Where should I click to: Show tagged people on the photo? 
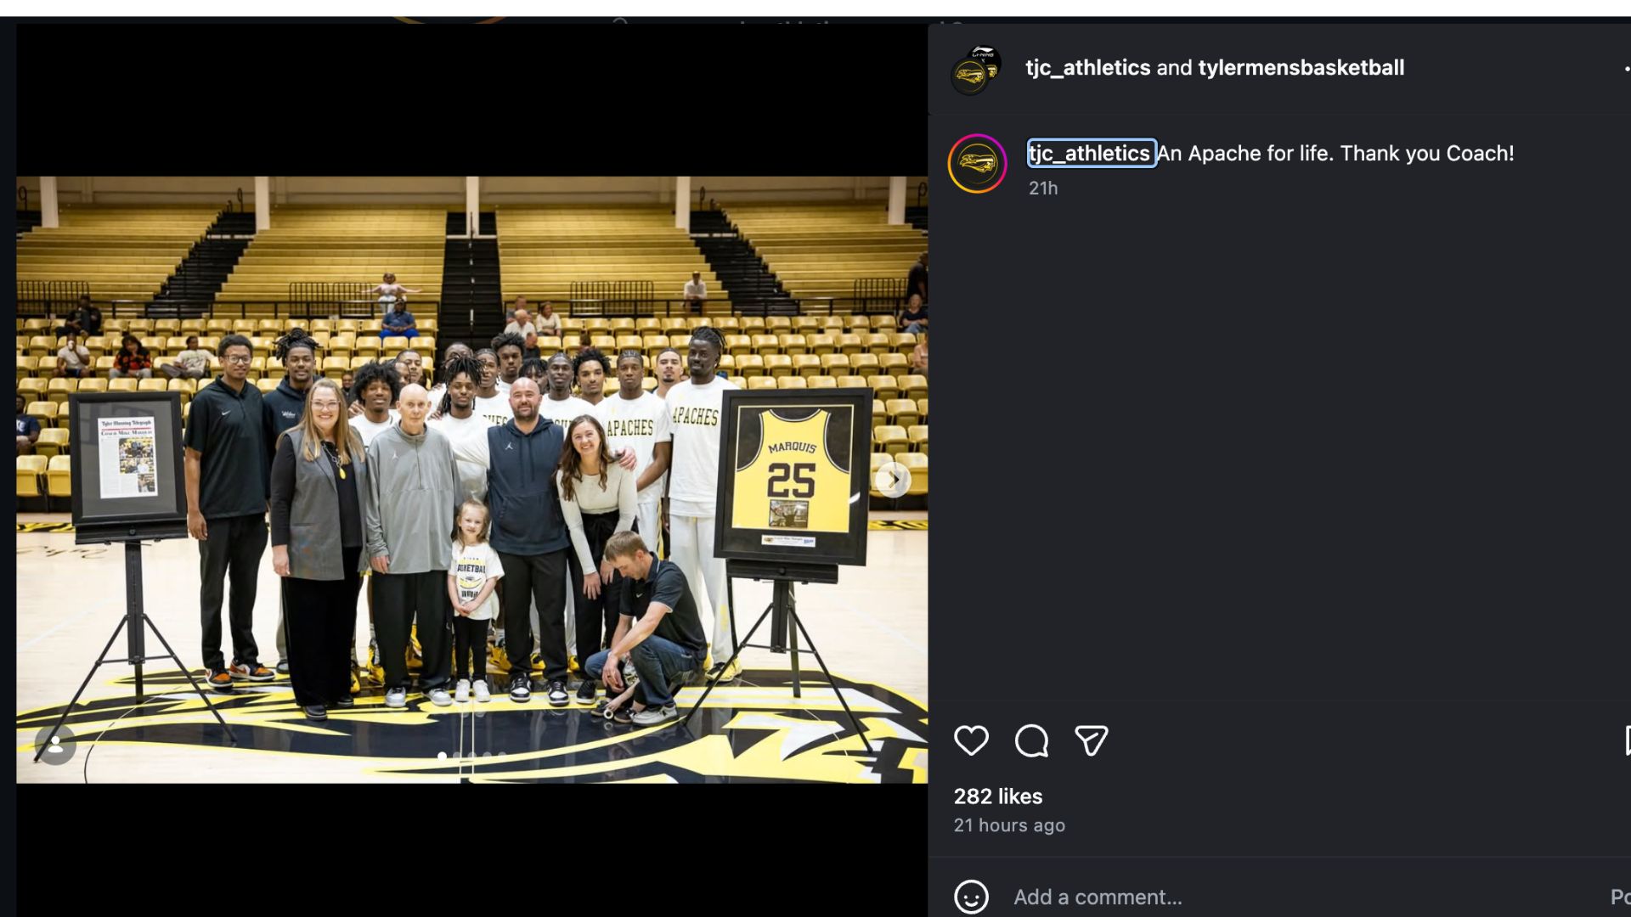pyautogui.click(x=55, y=745)
